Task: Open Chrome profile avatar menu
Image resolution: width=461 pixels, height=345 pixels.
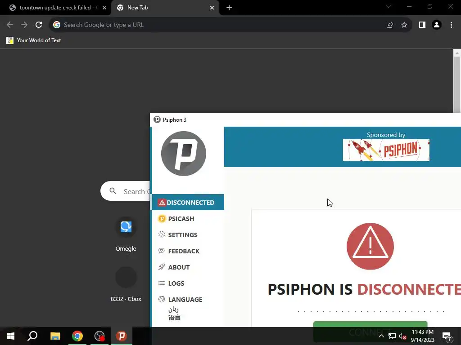Action: 437,25
